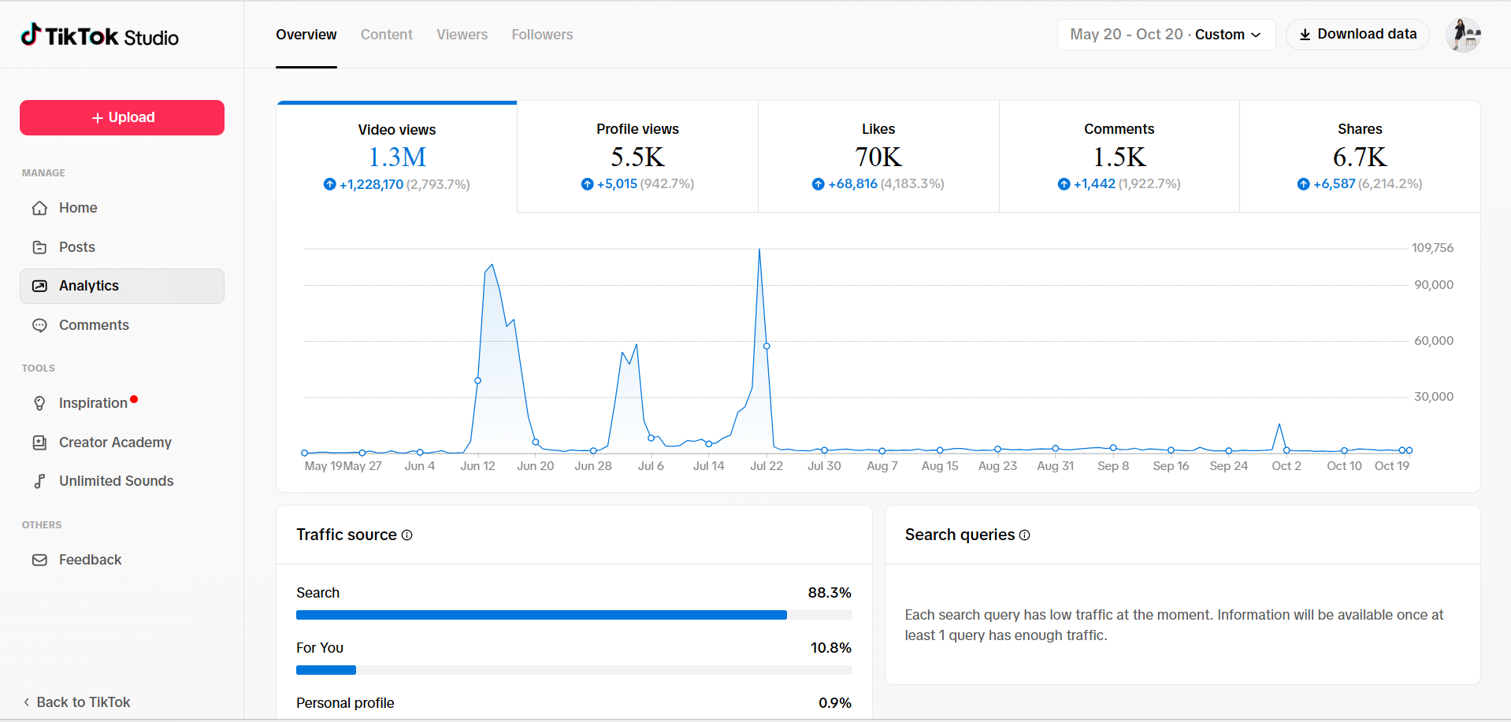Open the Inspiration lightbulb tool
Screen dimensions: 1511x722
[x=39, y=403]
